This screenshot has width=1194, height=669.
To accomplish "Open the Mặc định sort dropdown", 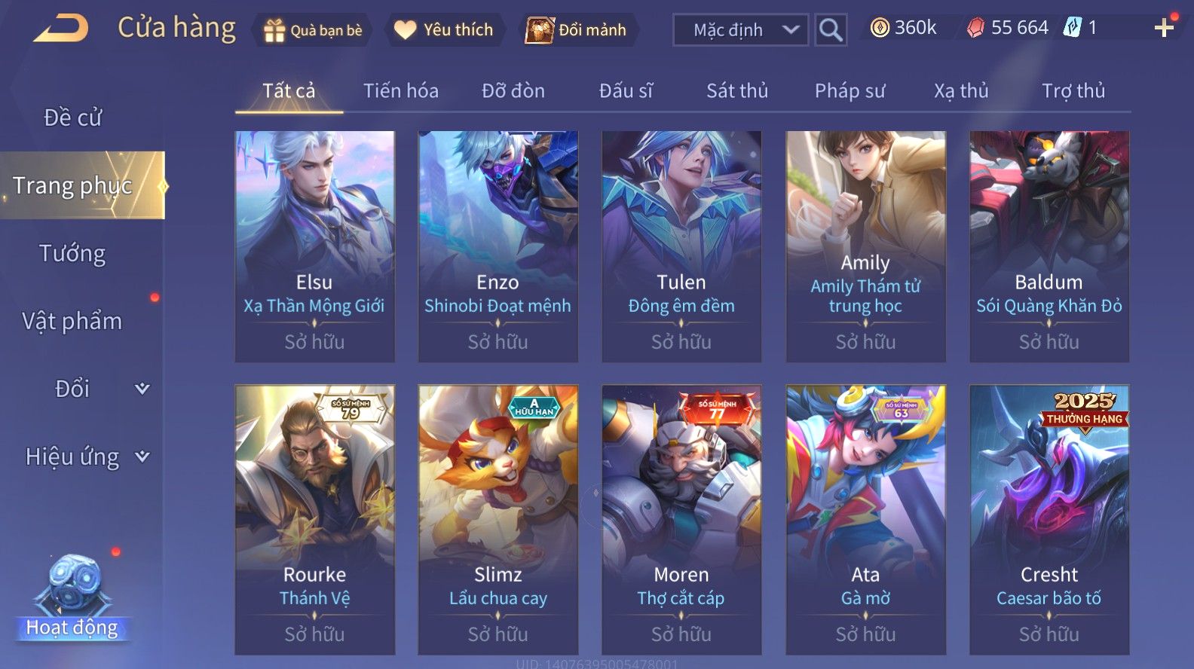I will [x=739, y=30].
